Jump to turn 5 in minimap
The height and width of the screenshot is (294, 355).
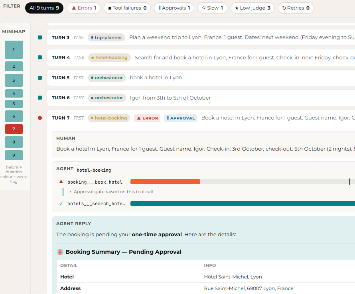(14, 104)
